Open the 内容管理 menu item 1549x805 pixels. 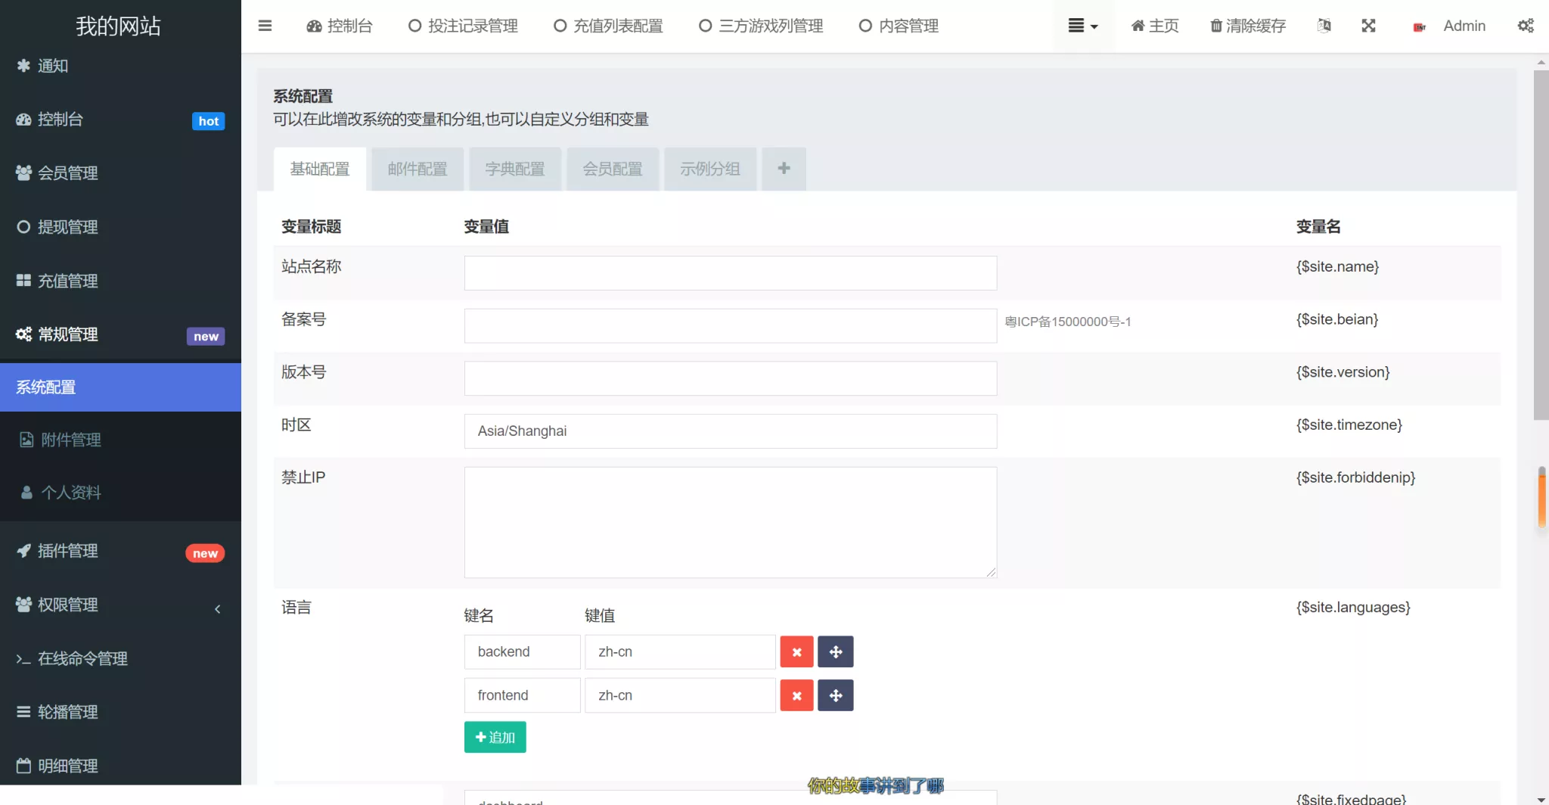897,25
